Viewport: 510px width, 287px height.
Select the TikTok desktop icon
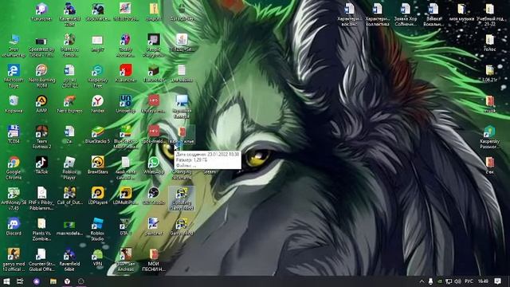click(41, 165)
